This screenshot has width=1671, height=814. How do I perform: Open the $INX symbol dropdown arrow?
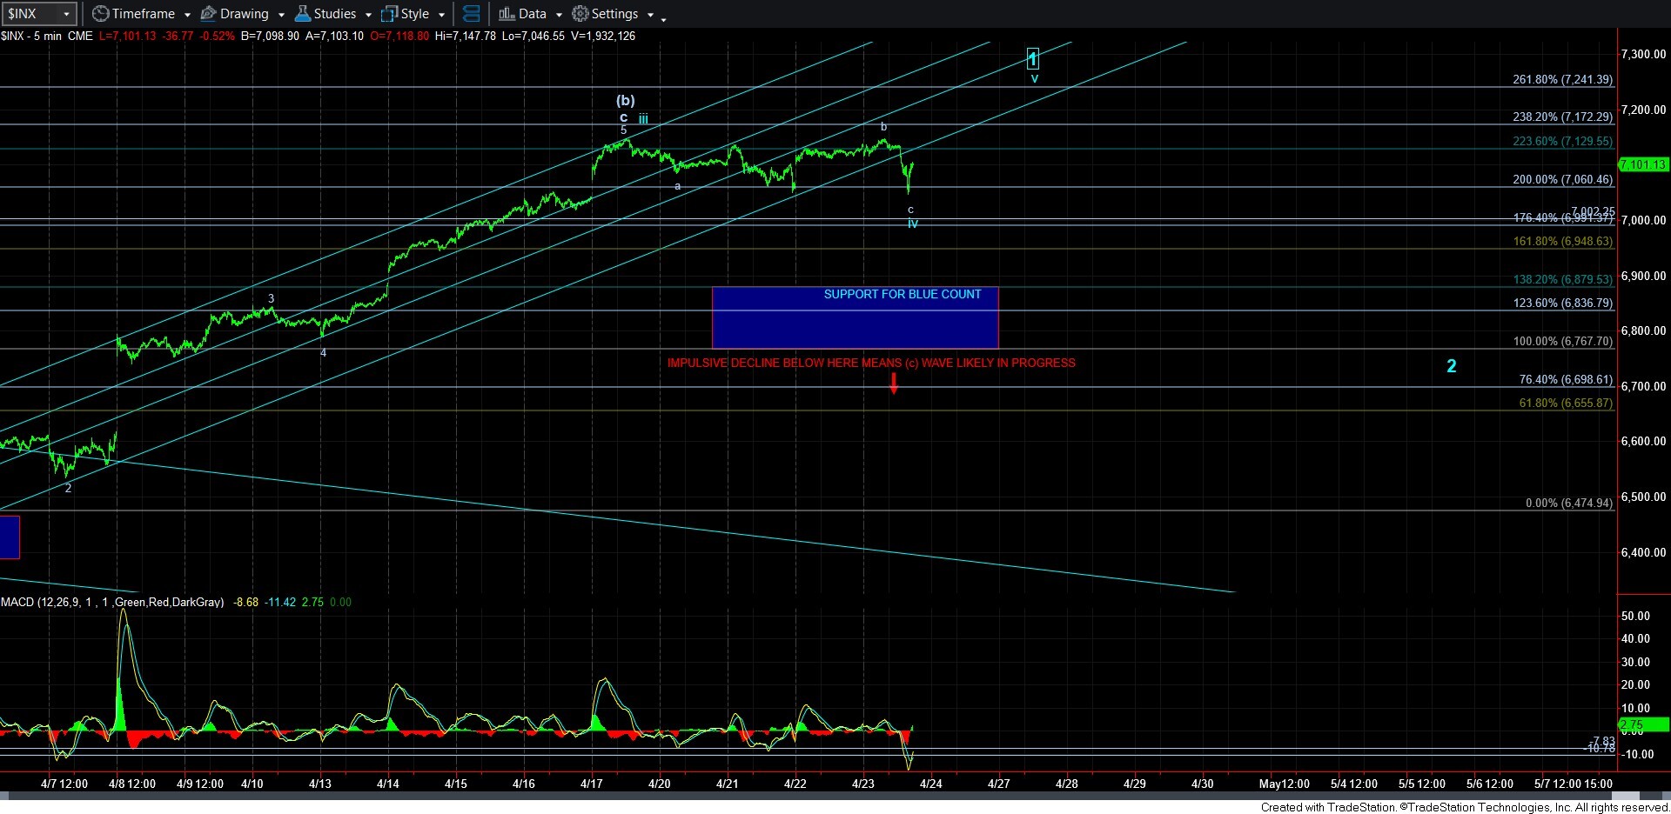click(x=66, y=14)
